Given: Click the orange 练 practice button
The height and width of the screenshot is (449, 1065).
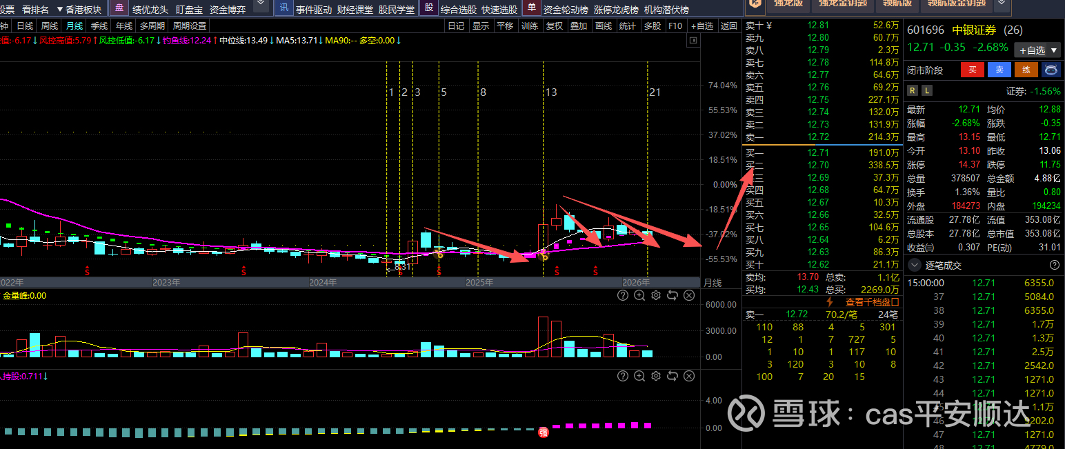Looking at the screenshot, I should (1026, 70).
